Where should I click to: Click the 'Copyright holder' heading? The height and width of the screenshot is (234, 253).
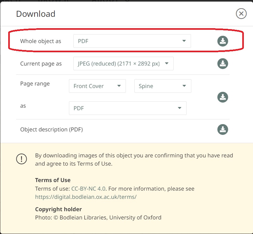[59, 209]
